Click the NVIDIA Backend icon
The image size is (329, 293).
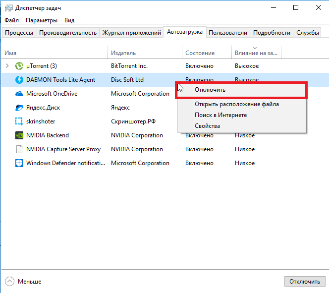(x=19, y=135)
